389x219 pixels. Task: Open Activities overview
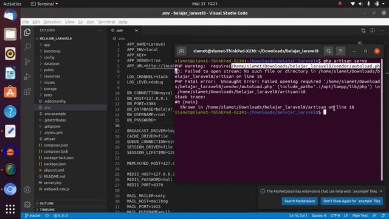pyautogui.click(x=12, y=4)
